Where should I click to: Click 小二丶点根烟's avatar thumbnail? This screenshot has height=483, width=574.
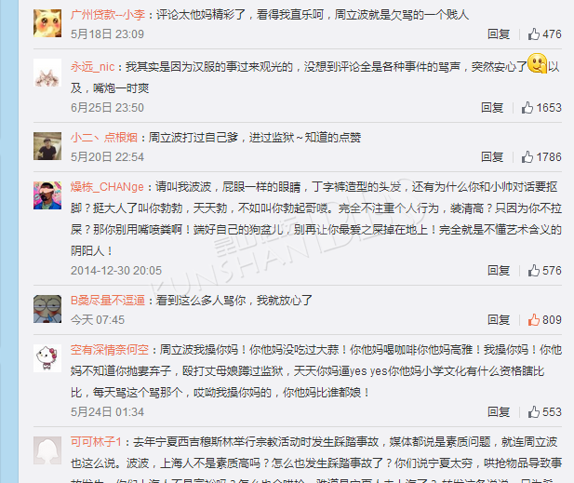point(47,146)
